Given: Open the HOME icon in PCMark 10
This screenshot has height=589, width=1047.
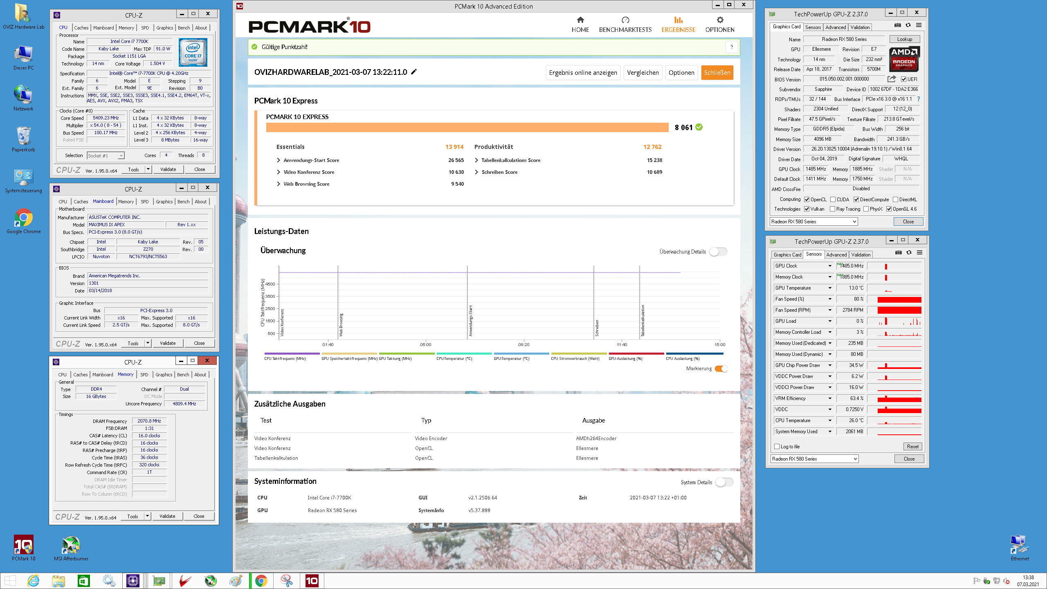Looking at the screenshot, I should point(580,20).
